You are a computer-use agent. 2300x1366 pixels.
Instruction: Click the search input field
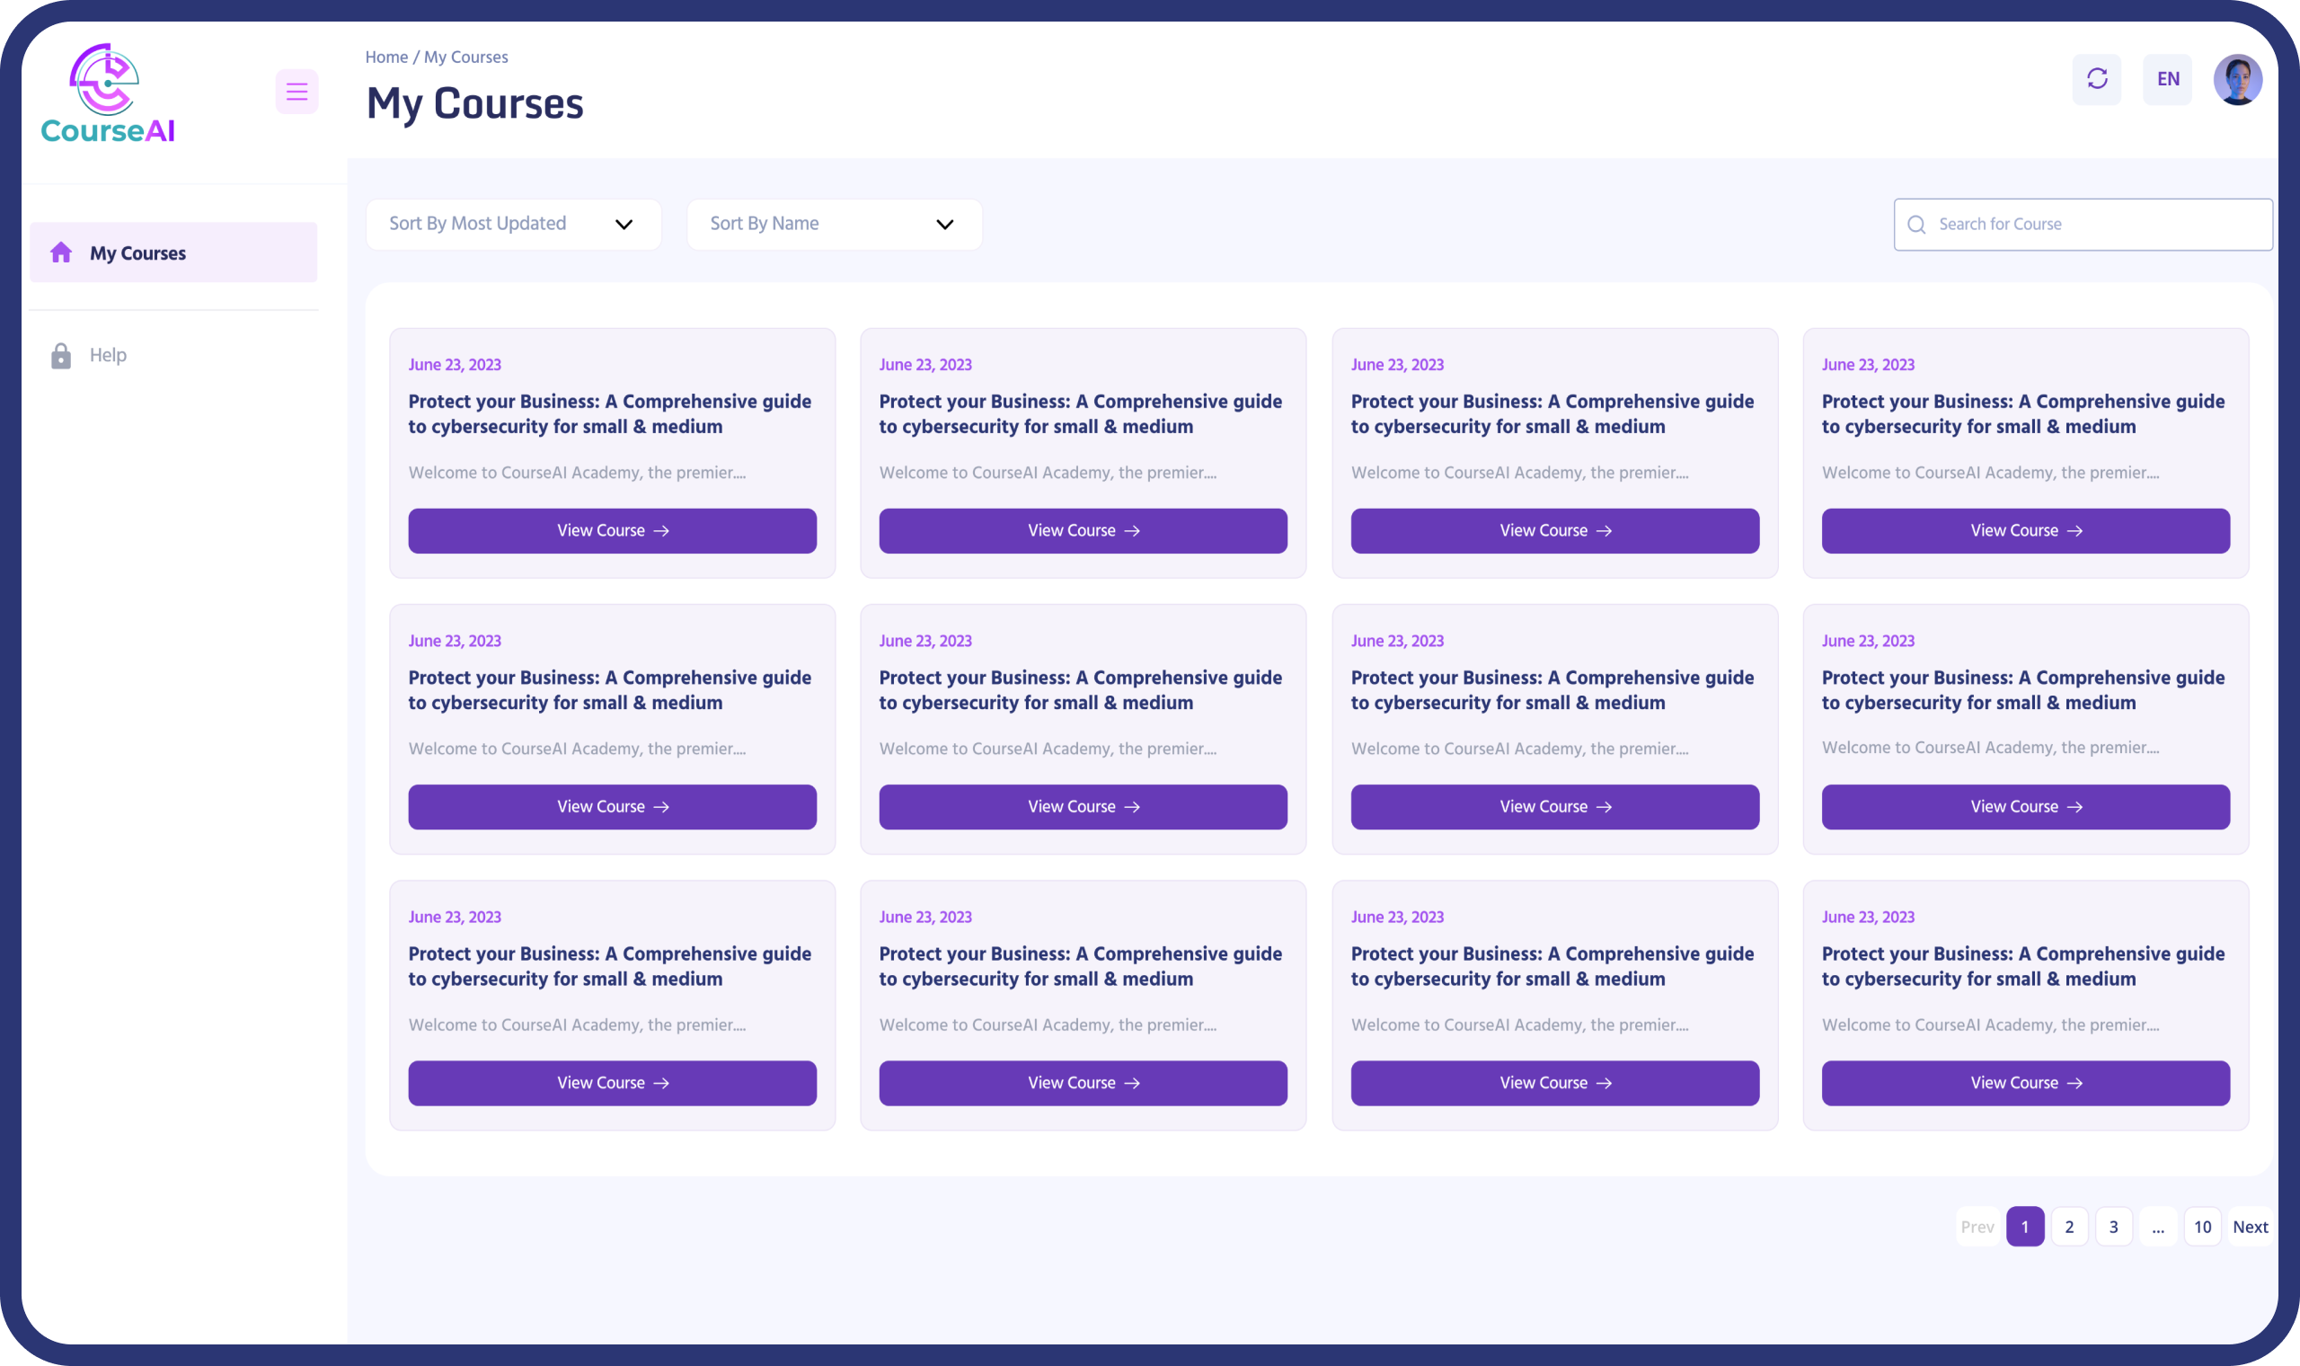2083,223
